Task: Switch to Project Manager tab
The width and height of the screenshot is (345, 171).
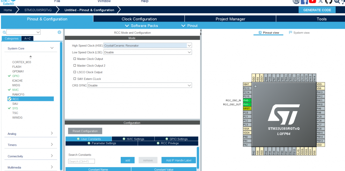Action: pyautogui.click(x=230, y=19)
